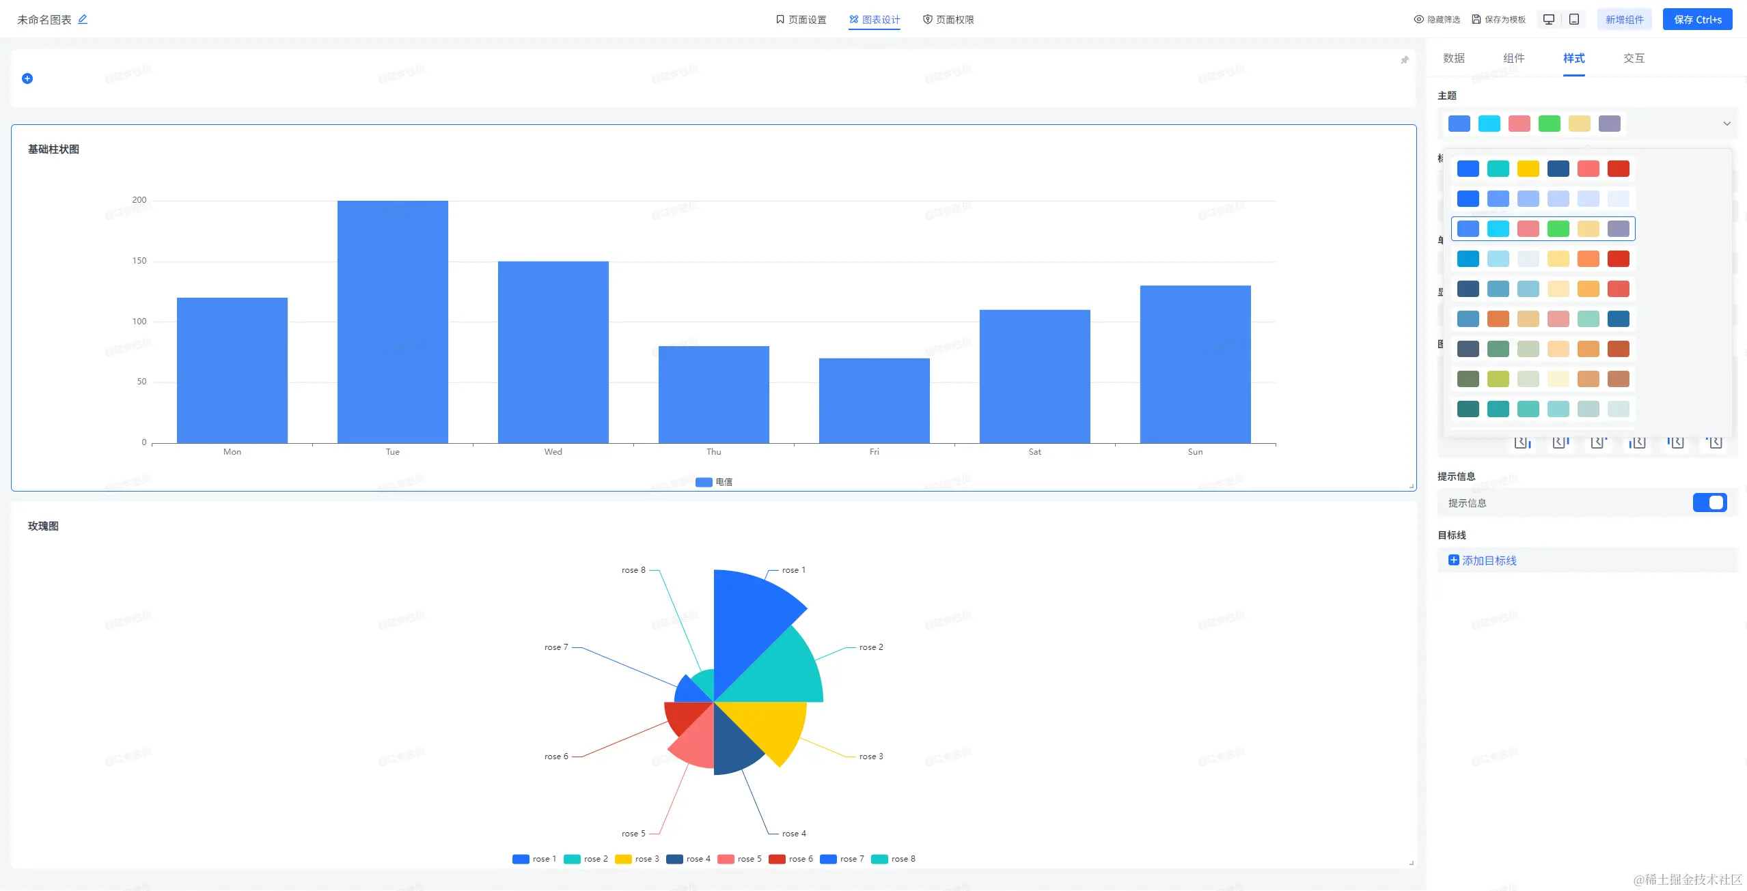The height and width of the screenshot is (891, 1747).
Task: Choose the all-blue gradient theme row
Action: pyautogui.click(x=1543, y=199)
